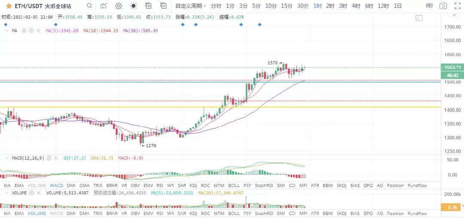
Task: Click the DIF:27.27 value in MACD legend
Action: pos(75,158)
